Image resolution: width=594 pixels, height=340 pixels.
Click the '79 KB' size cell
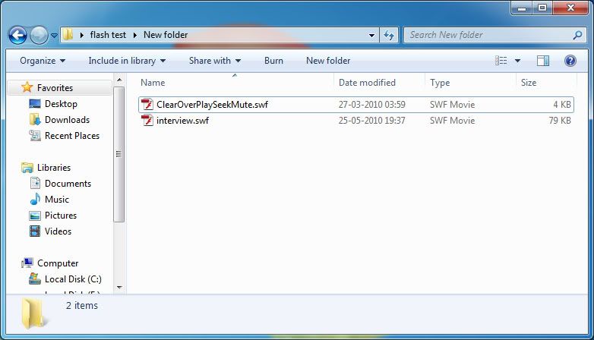[x=560, y=121]
